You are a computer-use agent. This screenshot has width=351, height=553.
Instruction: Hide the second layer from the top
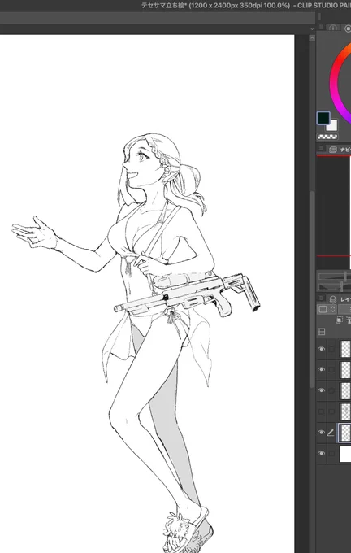[321, 369]
